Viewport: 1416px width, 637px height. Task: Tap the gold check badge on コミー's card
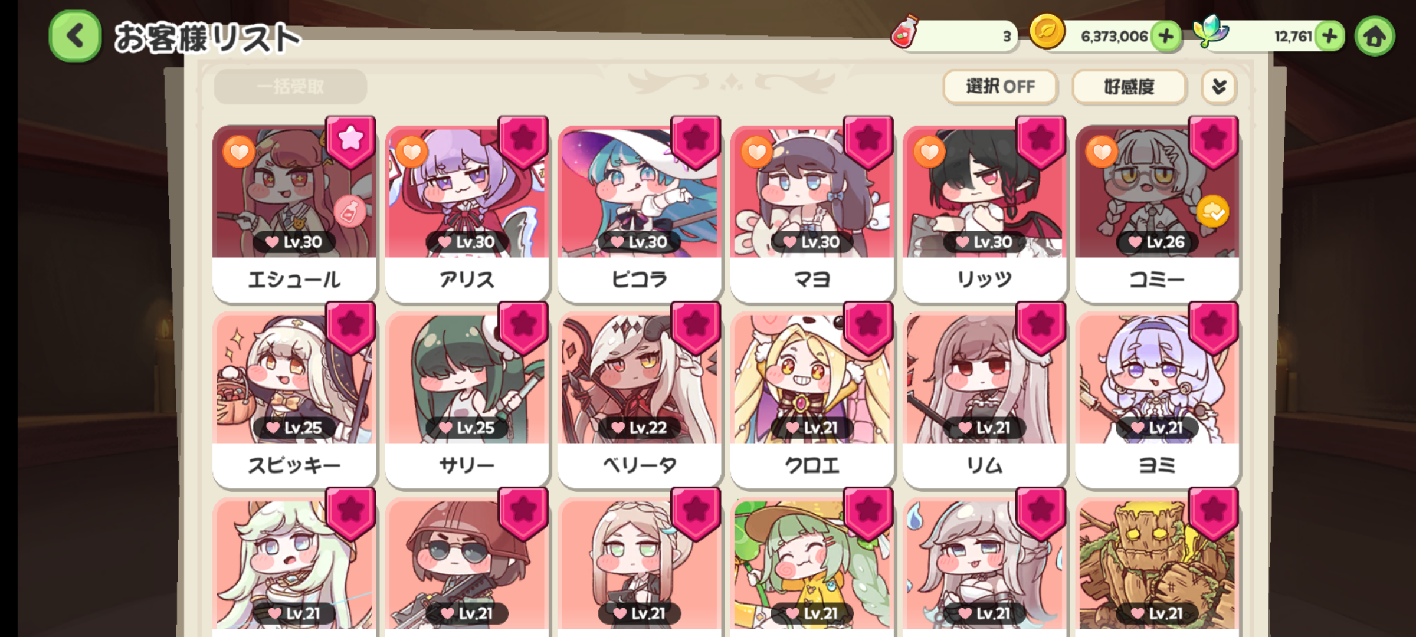pyautogui.click(x=1212, y=212)
